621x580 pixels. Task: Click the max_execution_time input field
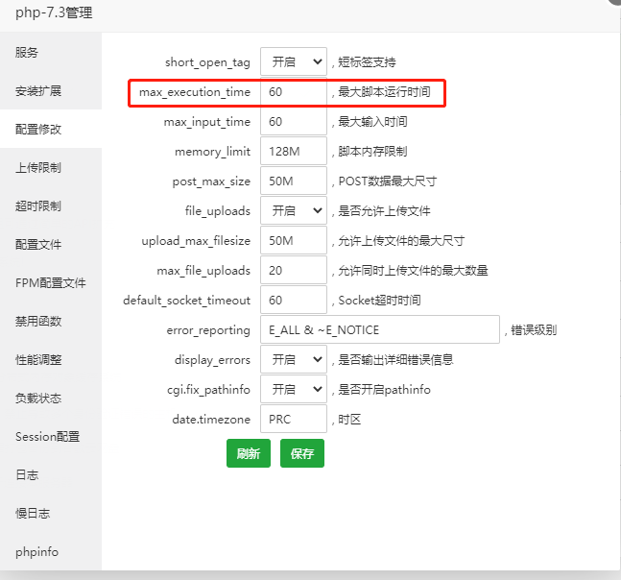(x=293, y=92)
